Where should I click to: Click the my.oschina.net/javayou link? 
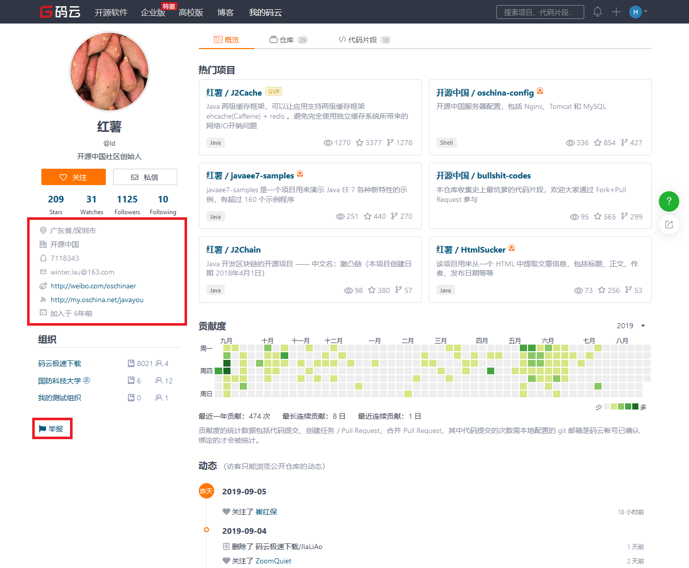(x=97, y=300)
